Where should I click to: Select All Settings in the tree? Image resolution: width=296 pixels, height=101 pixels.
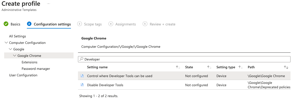pos(17,36)
